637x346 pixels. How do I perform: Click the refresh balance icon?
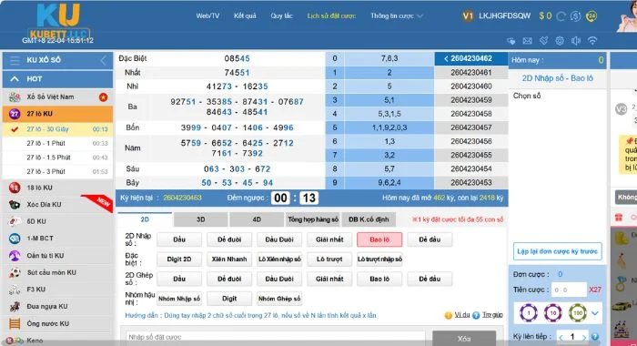561,16
